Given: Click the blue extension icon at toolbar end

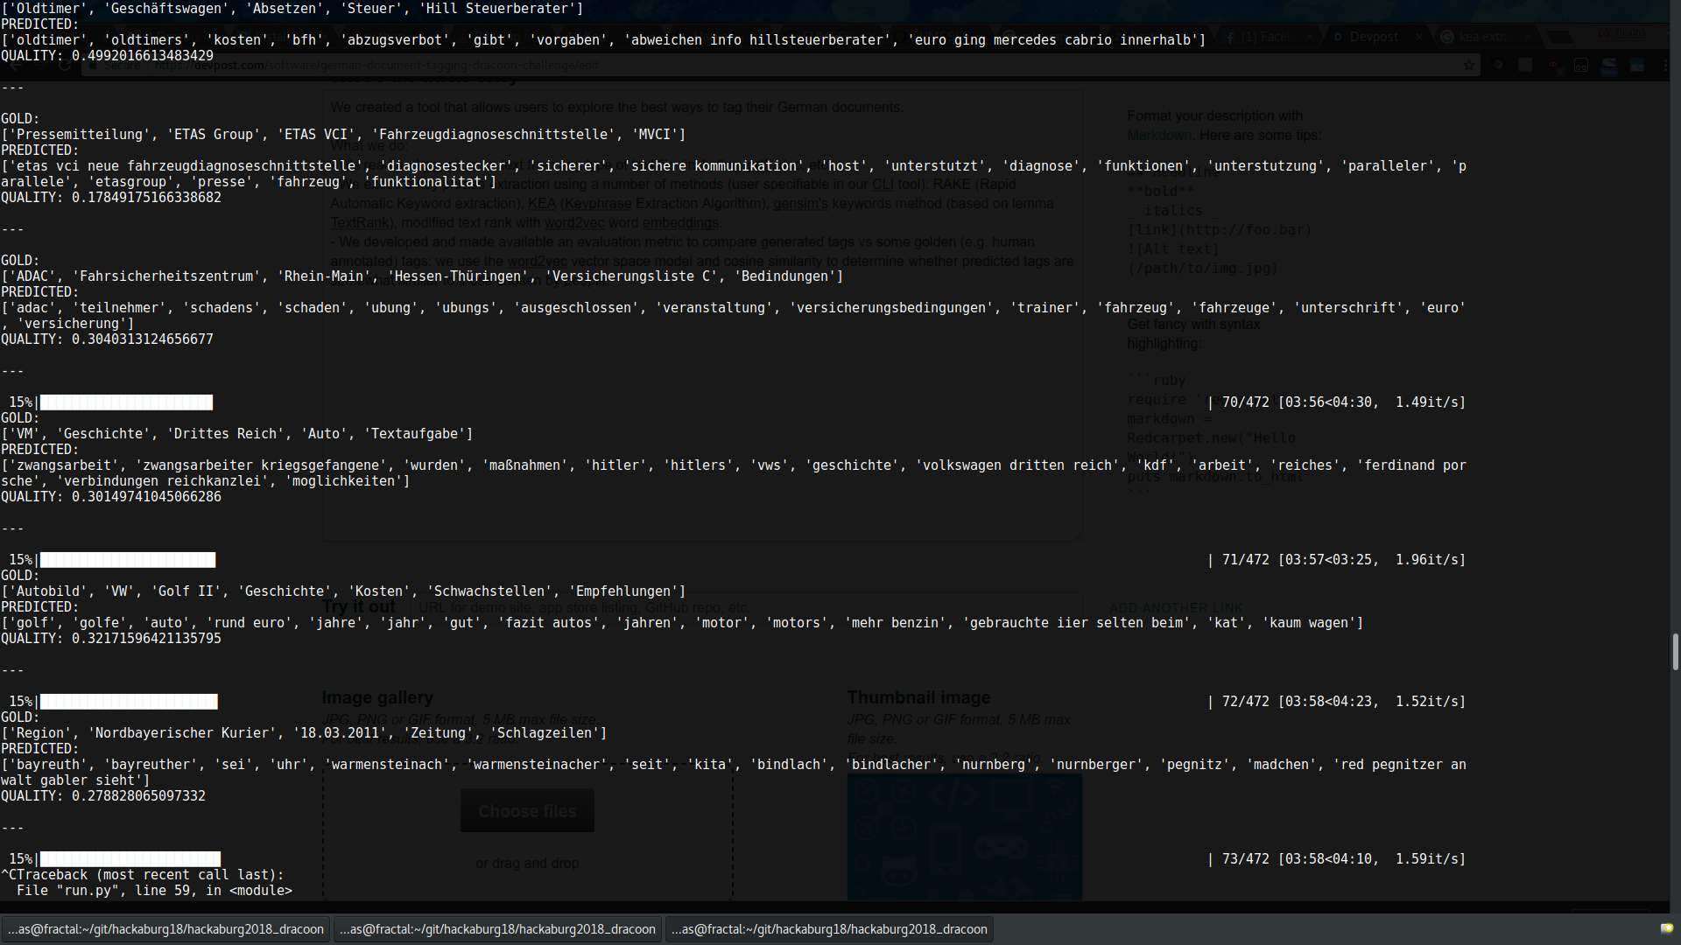Looking at the screenshot, I should [1637, 65].
